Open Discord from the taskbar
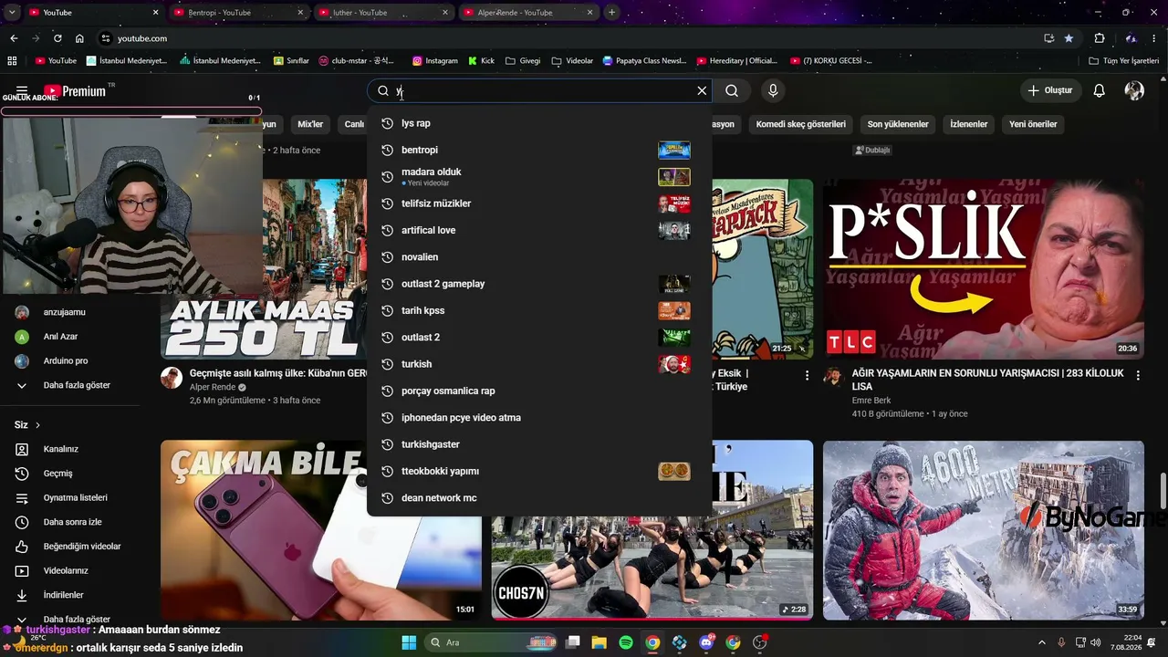 pyautogui.click(x=706, y=642)
